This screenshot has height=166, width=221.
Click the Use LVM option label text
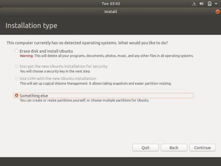(x=58, y=78)
